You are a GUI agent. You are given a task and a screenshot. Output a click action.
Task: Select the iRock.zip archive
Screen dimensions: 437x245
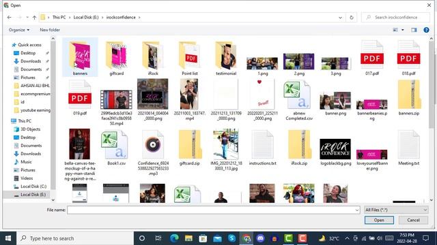(x=299, y=148)
